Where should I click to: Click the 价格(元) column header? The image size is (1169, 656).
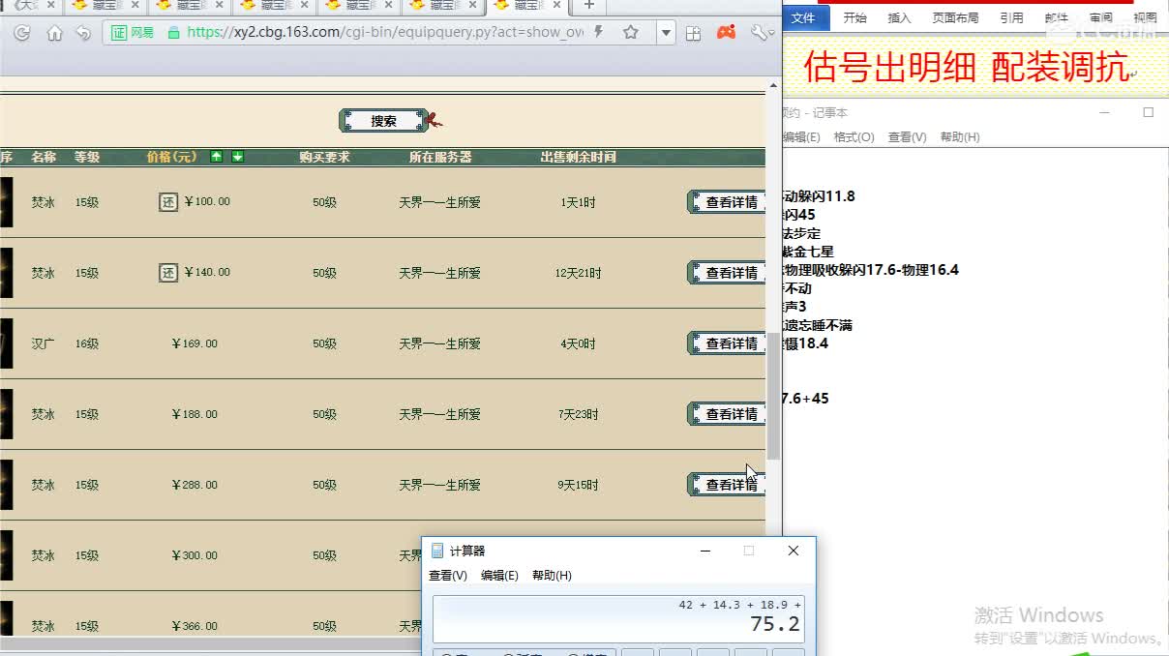(171, 157)
